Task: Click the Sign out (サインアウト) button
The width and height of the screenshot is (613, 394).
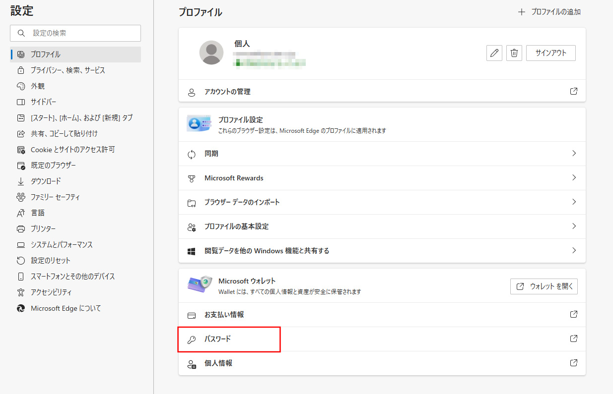Action: 551,53
